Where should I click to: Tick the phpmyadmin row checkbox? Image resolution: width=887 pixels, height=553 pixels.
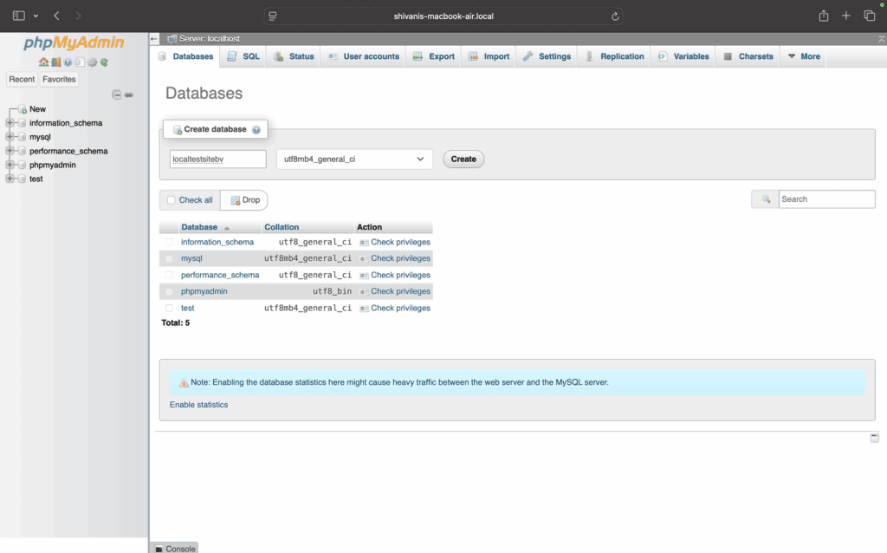(169, 291)
